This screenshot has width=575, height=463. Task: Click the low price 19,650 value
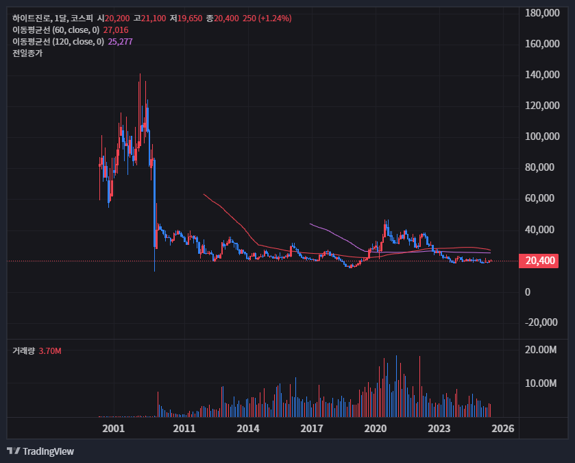(190, 19)
